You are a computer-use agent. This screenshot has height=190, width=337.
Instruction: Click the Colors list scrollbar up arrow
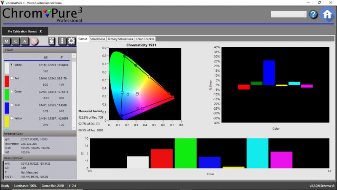pos(74,55)
